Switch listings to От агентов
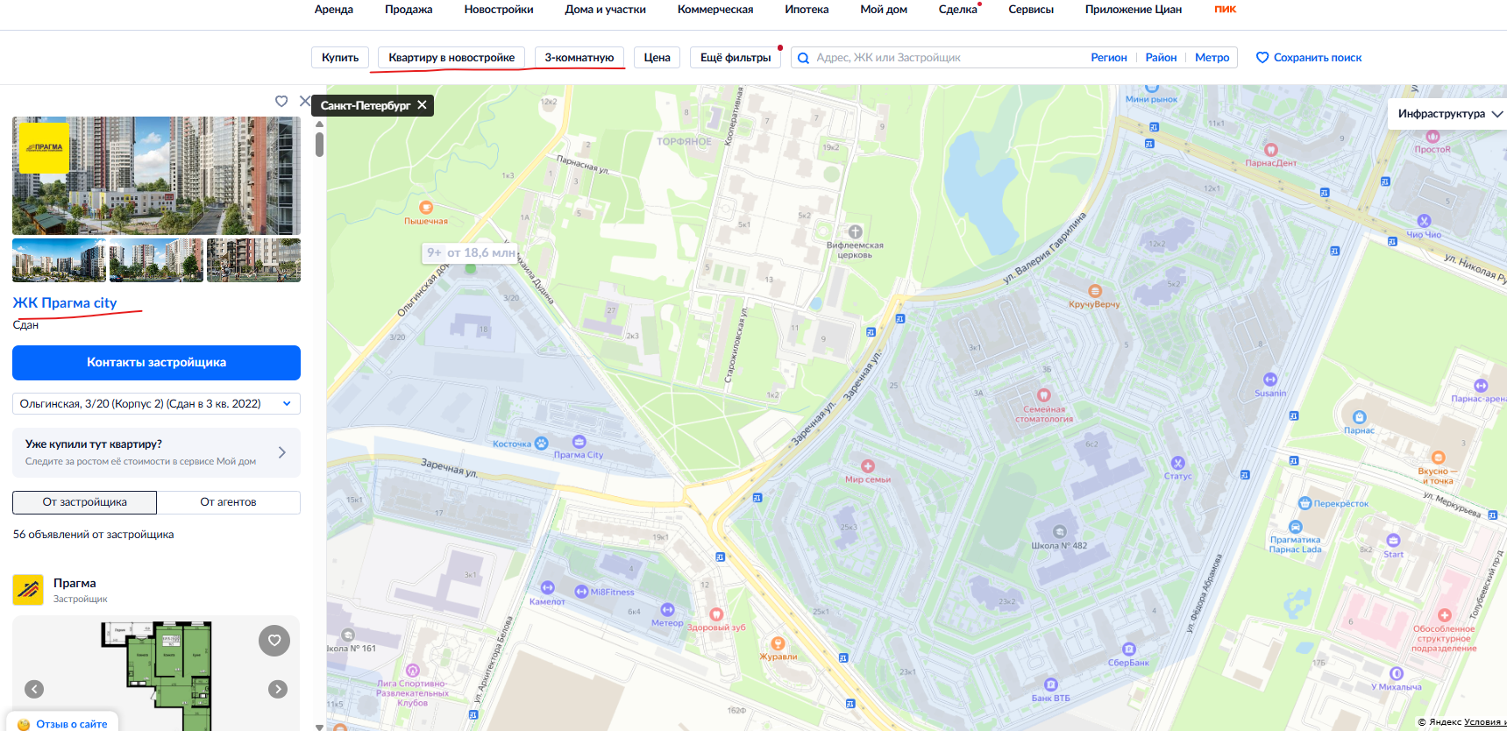This screenshot has width=1507, height=731. [228, 502]
